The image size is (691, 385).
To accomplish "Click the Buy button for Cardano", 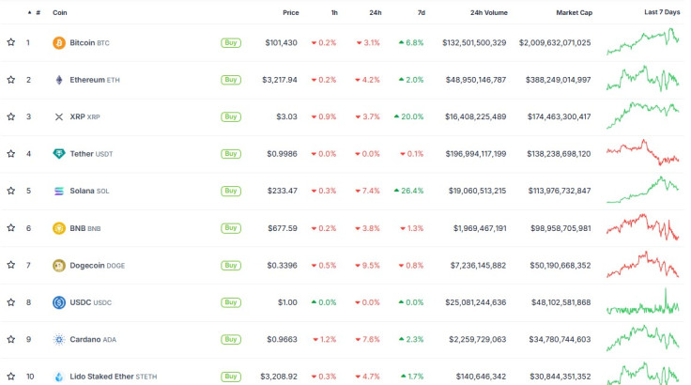I will [231, 340].
